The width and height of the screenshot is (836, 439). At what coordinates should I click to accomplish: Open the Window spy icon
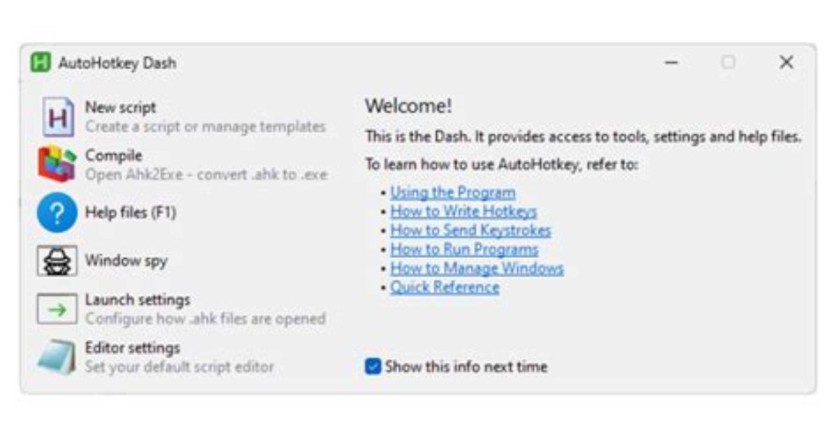[57, 260]
